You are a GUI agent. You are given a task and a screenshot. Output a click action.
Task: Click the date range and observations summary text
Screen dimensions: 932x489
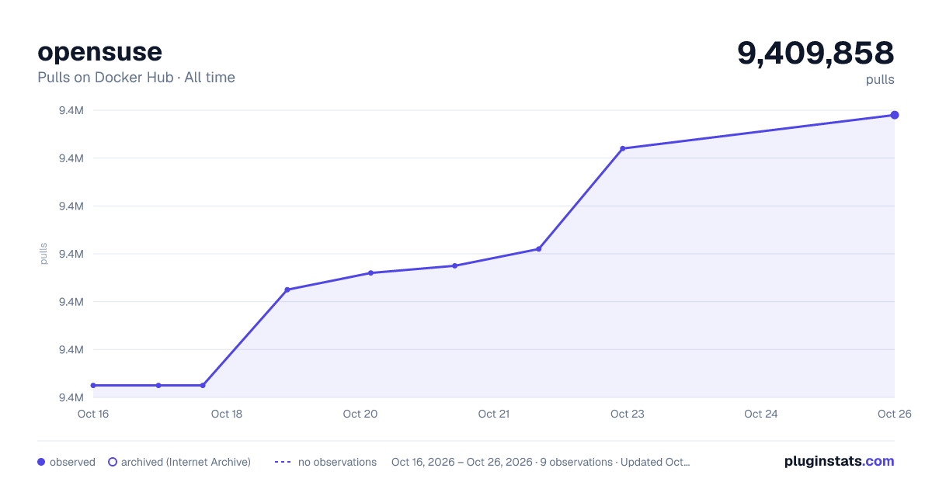541,462
